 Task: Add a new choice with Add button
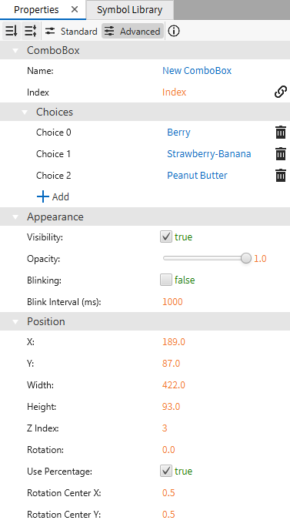[x=53, y=196]
